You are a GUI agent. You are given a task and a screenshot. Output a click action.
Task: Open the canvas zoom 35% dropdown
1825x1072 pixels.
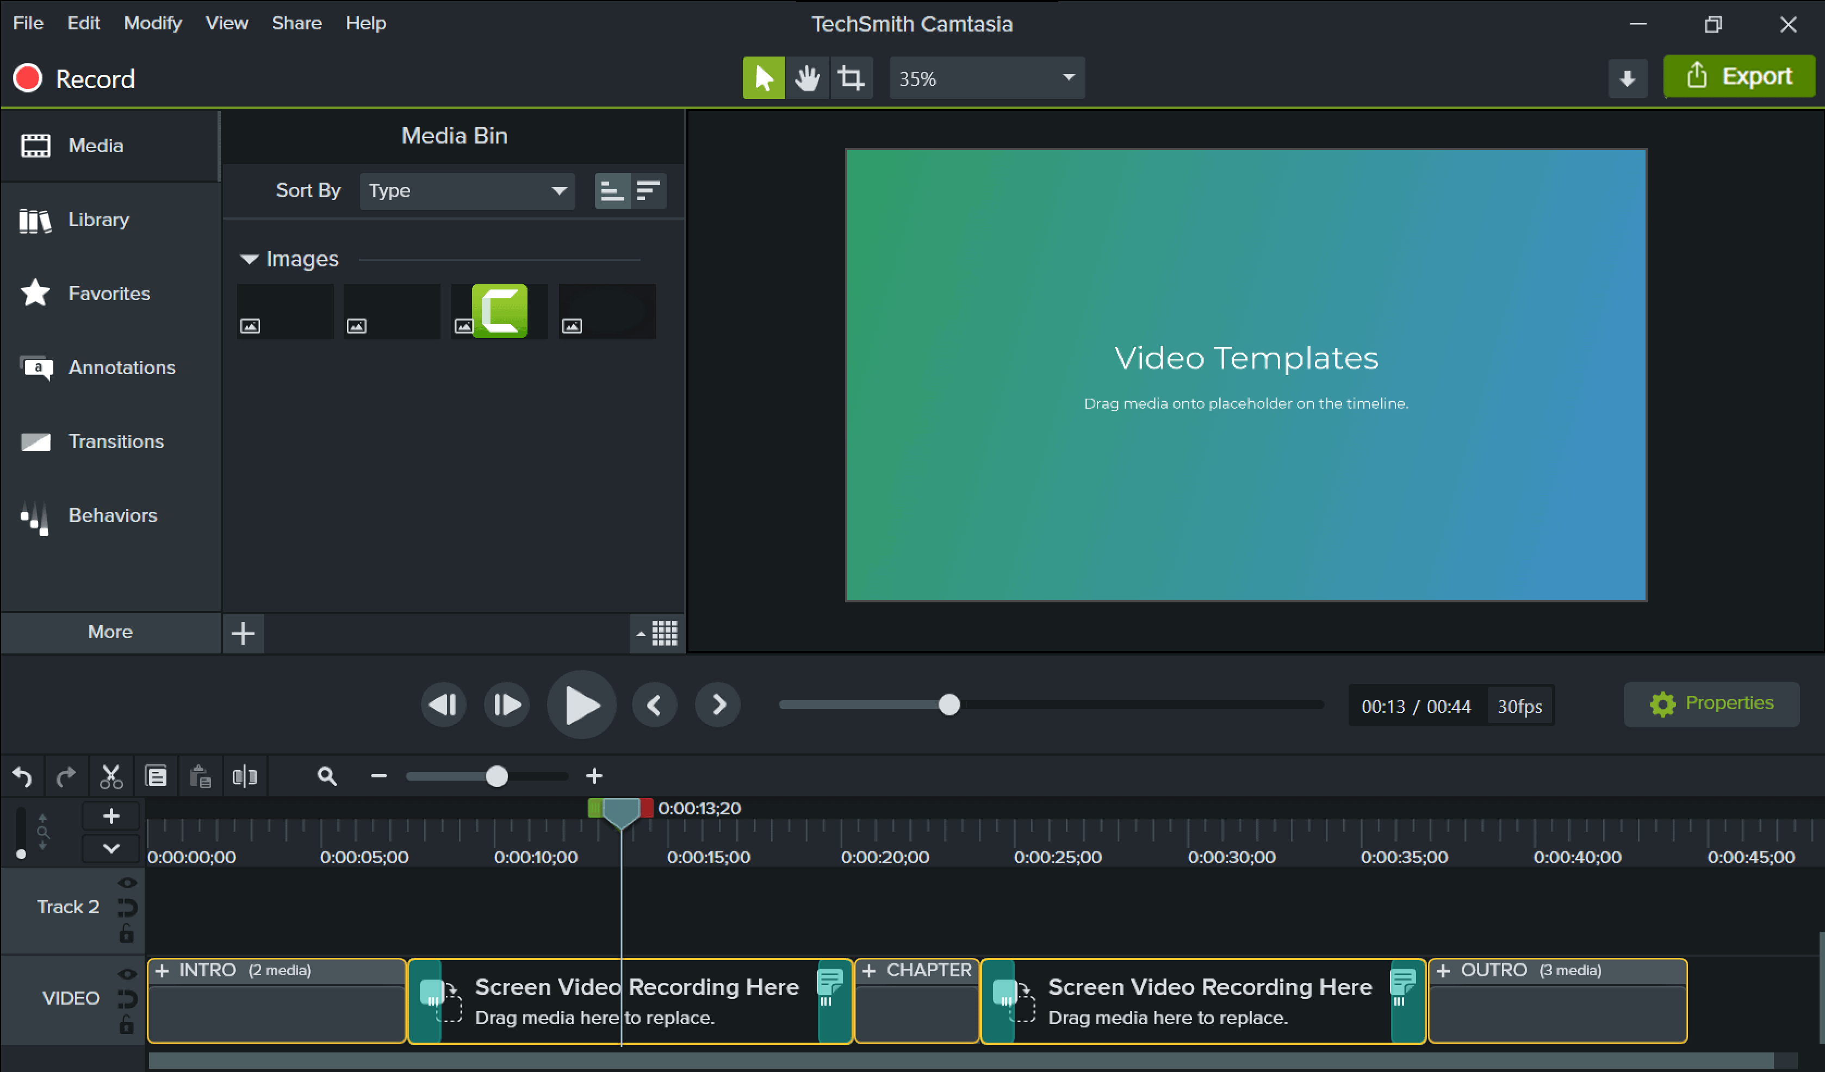coord(986,77)
